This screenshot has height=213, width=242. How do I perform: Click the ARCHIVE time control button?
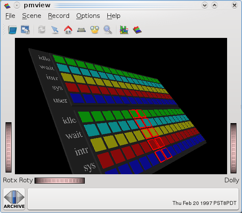click(14, 199)
